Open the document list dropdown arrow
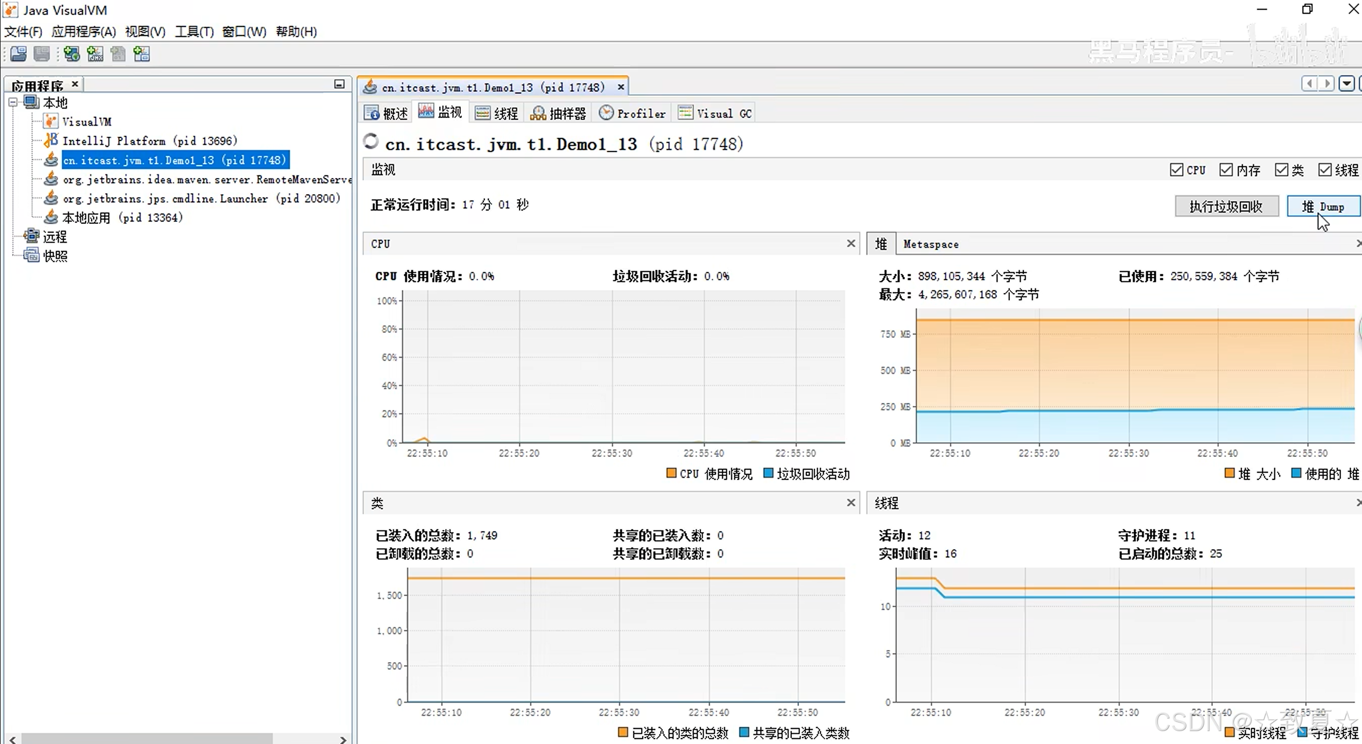1362x744 pixels. [x=1346, y=84]
